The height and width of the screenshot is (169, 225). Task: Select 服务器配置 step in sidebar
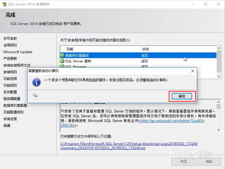click(12, 99)
